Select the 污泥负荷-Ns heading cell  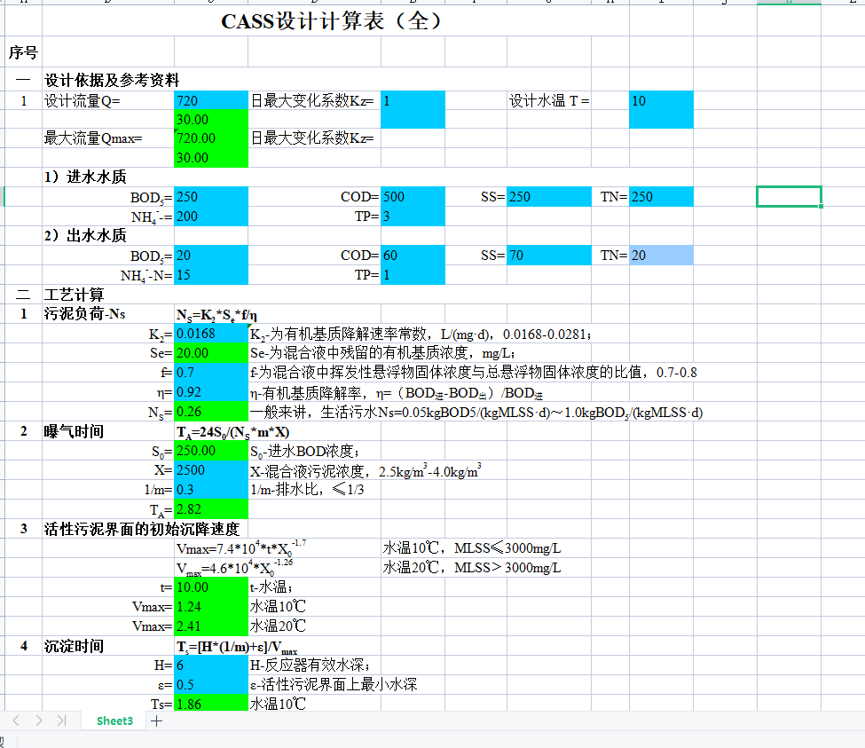[84, 314]
